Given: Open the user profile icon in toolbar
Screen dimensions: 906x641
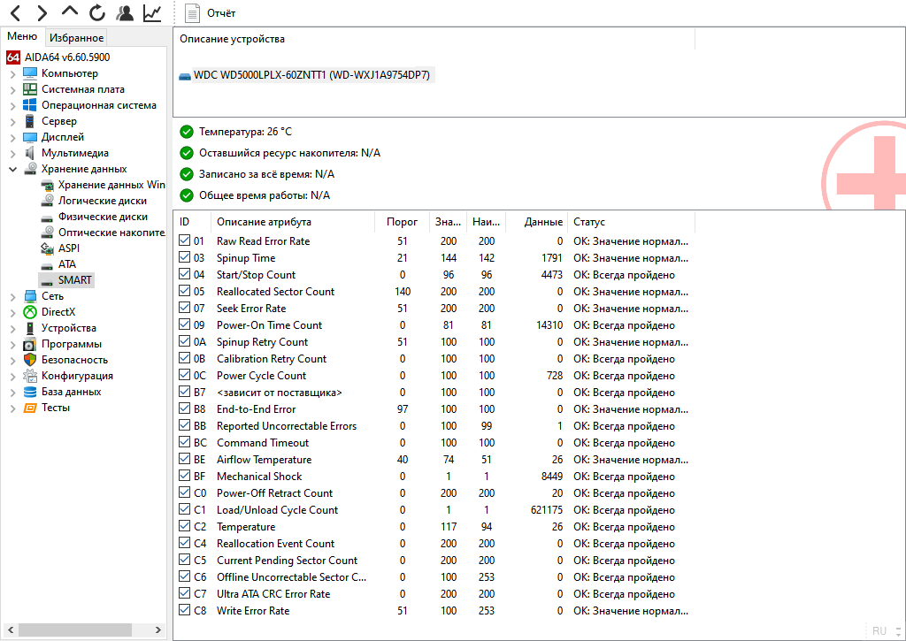Looking at the screenshot, I should click(124, 12).
